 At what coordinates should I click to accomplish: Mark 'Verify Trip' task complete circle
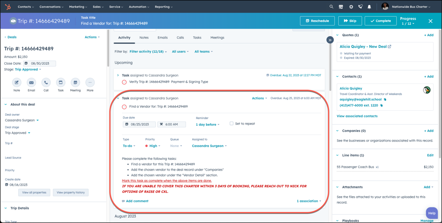124,82
